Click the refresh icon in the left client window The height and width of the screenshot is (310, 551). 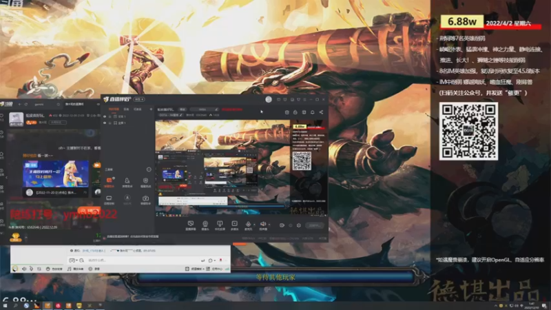pos(26,105)
